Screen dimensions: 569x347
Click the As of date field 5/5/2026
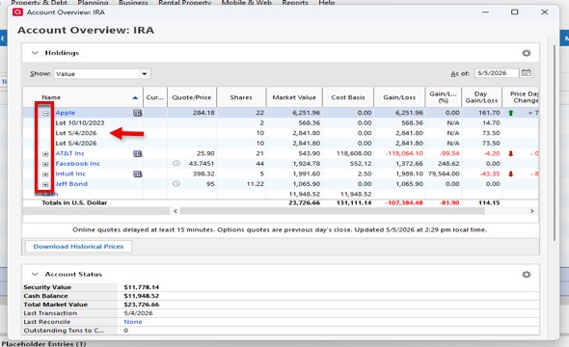497,73
